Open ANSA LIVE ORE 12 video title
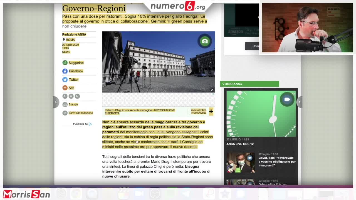The image size is (356, 200). (240, 144)
